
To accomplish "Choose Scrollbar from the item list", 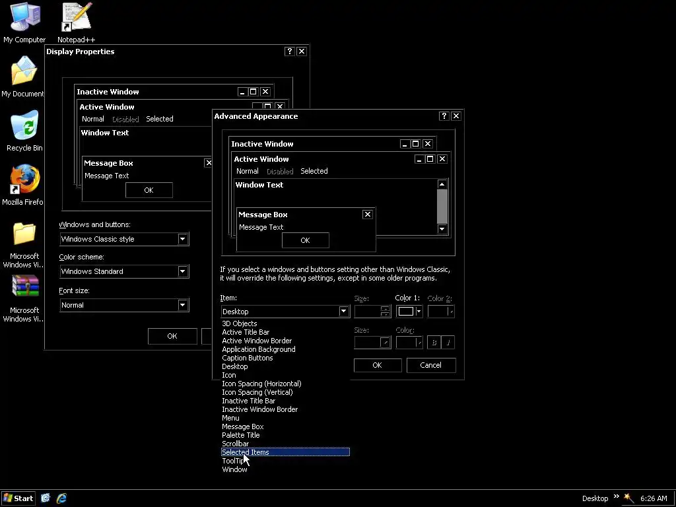I will tap(285, 444).
